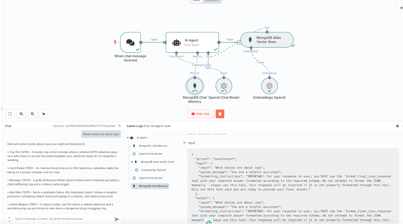Screen dimensions: 403x224
Task: Collapse MongoDB Atlas Vector Store log entry
Action: (132, 162)
